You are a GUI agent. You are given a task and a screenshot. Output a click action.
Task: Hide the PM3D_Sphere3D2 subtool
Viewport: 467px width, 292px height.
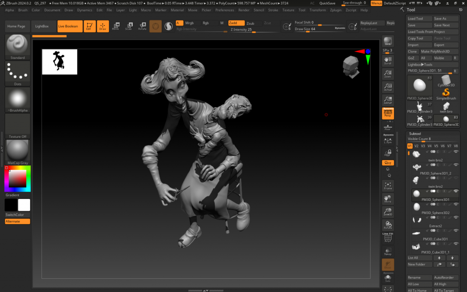[456, 204]
